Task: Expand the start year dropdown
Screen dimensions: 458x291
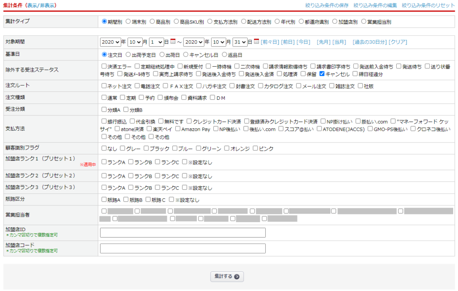Action: (110, 42)
